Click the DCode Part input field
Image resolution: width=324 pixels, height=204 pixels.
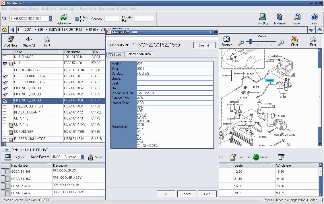point(144,19)
